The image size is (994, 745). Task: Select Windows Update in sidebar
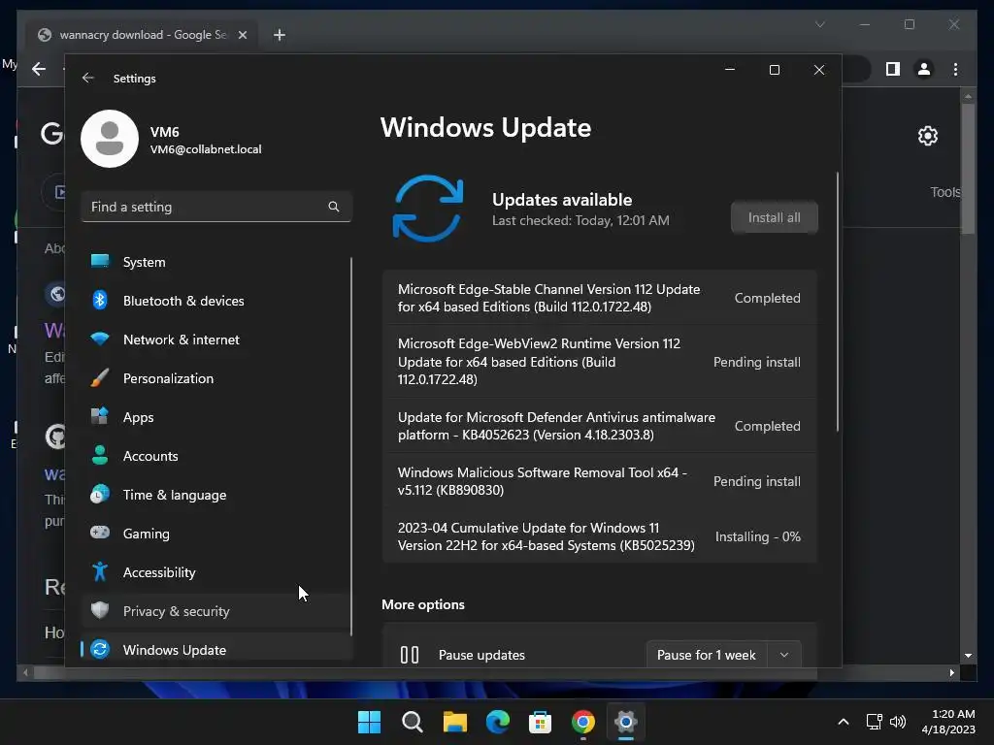pos(215,649)
